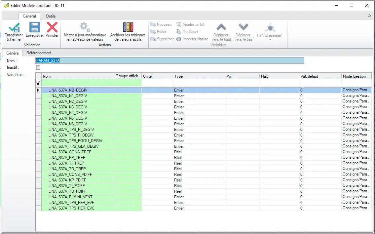The width and height of the screenshot is (375, 234).
Task: Click the Type column filter cell
Action: click(x=199, y=83)
